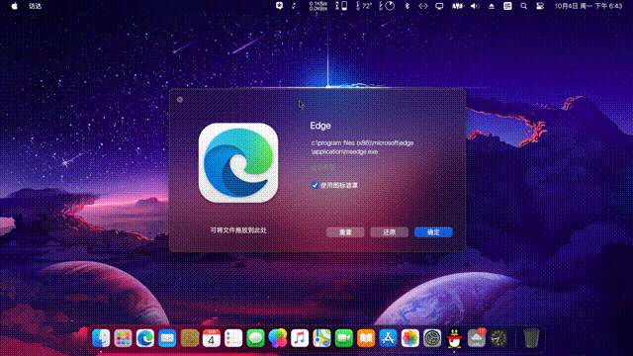The height and width of the screenshot is (356, 633).
Task: Open Reminders from the dock
Action: 233,338
